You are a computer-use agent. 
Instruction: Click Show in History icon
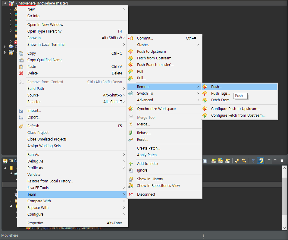pyautogui.click(x=130, y=179)
